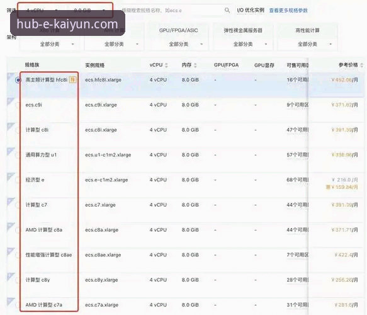Click the GPU/FPGA column header
The height and width of the screenshot is (315, 367).
(226, 65)
